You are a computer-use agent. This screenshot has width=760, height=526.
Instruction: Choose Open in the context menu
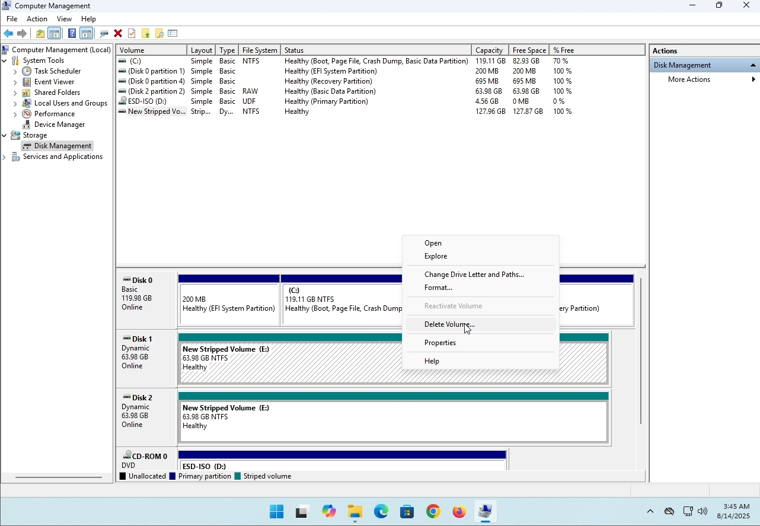(481, 243)
